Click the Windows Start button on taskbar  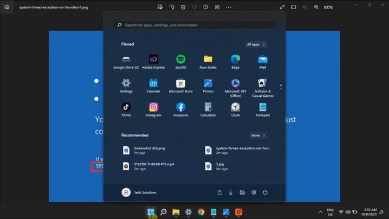point(151,212)
